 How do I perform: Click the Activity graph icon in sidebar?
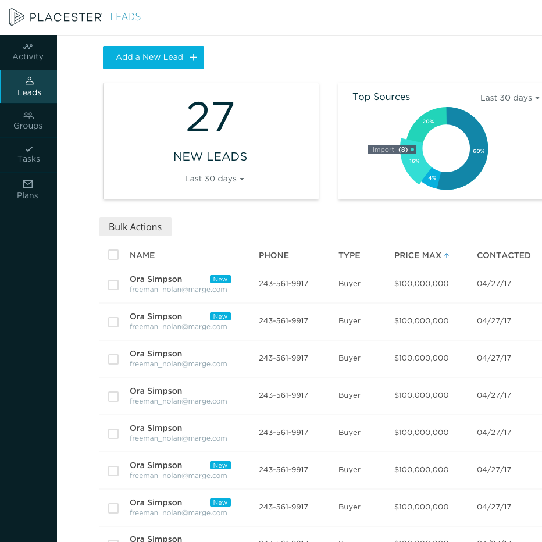(x=28, y=47)
